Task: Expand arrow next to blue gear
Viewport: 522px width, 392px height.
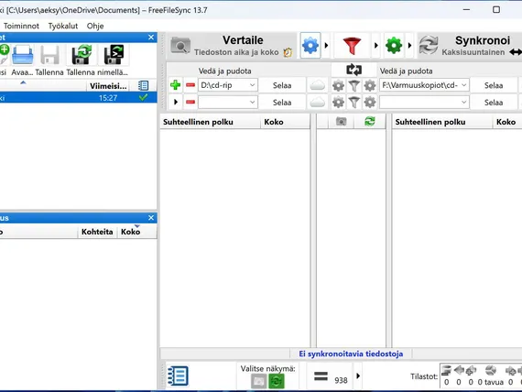Action: click(326, 45)
